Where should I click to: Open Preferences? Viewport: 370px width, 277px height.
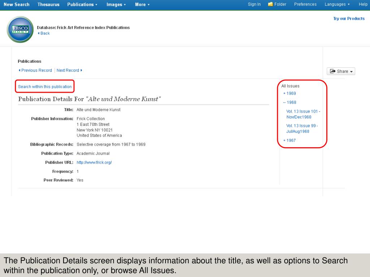[305, 4]
